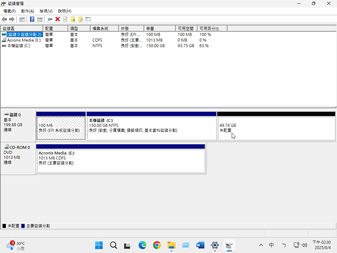Click the document with checkmark toolbar icon
This screenshot has height=253, width=337.
coord(65,19)
